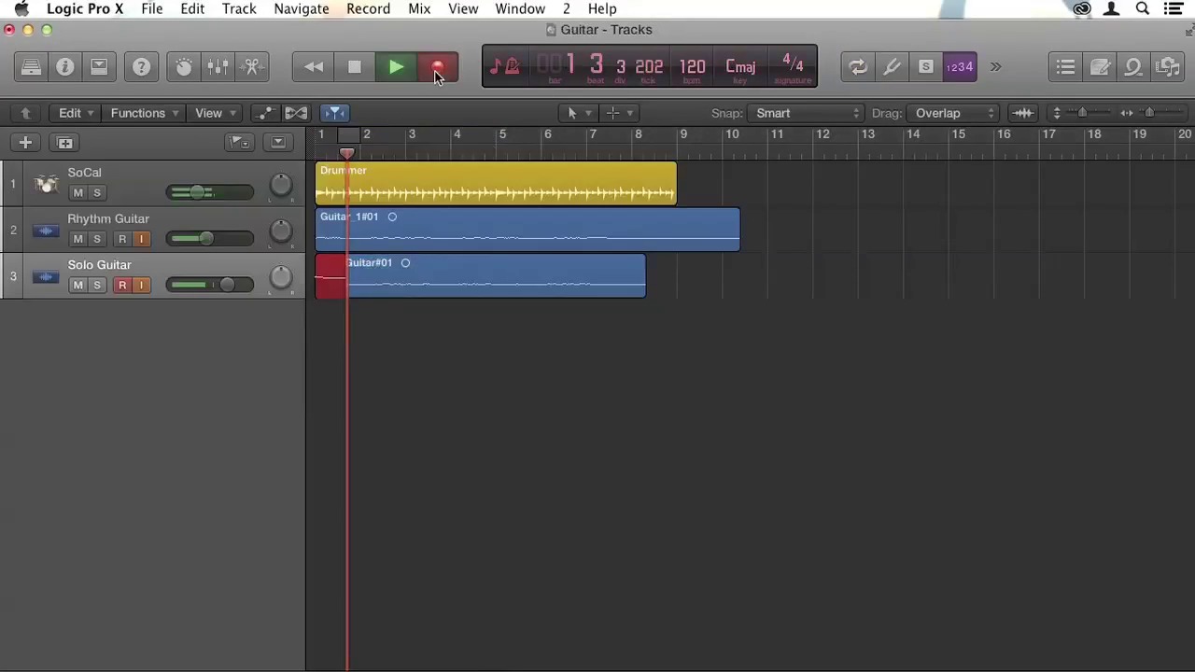Open the View dropdown in Tracks area

(x=215, y=113)
